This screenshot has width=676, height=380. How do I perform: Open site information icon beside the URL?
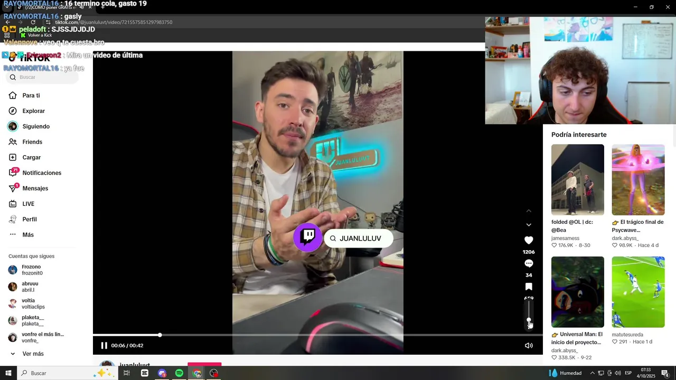coord(48,22)
